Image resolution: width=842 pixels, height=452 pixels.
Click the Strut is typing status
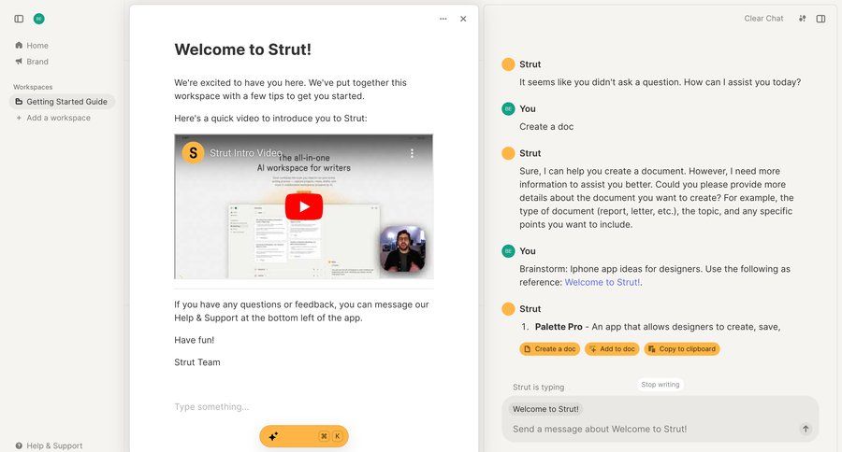click(538, 388)
